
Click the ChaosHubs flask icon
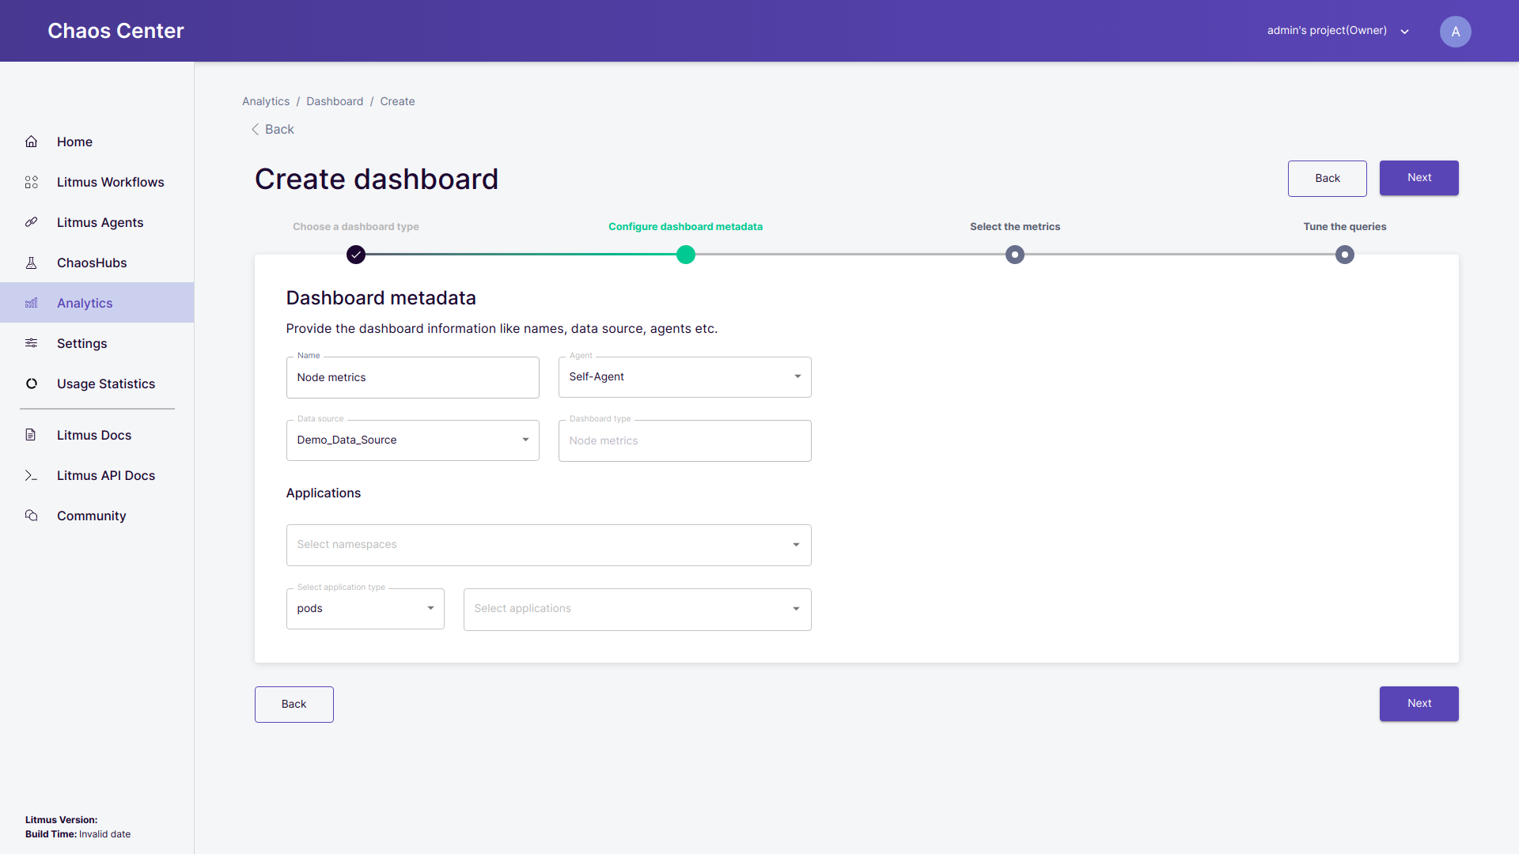click(x=32, y=263)
